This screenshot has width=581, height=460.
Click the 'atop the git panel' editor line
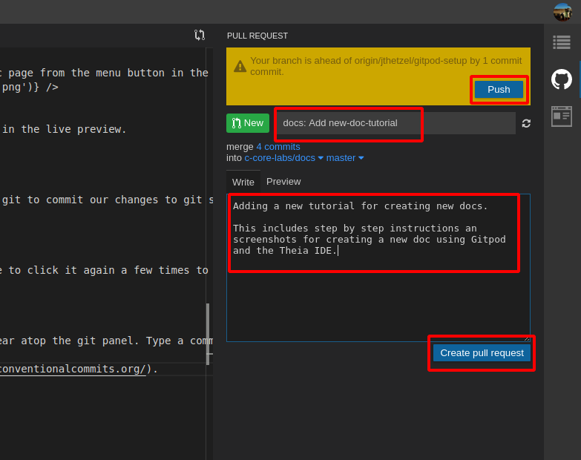106,341
